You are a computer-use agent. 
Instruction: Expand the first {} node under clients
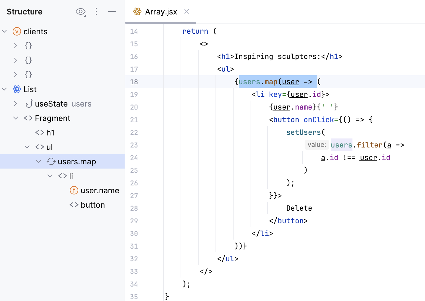(x=15, y=45)
